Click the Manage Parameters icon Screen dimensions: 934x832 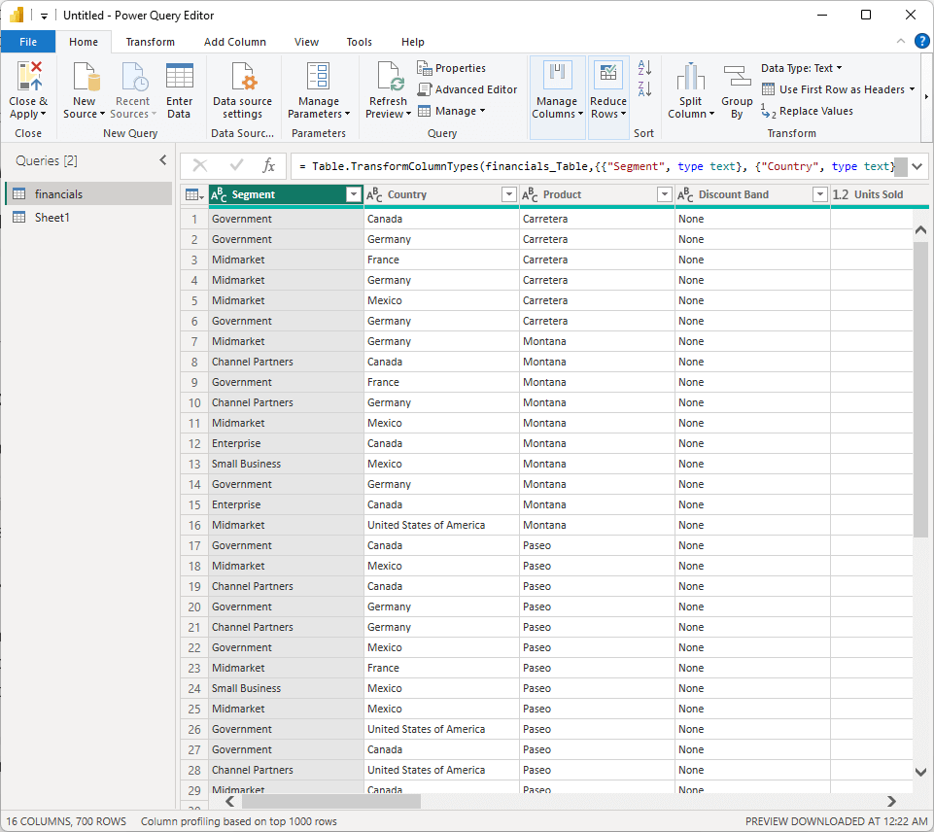point(318,76)
